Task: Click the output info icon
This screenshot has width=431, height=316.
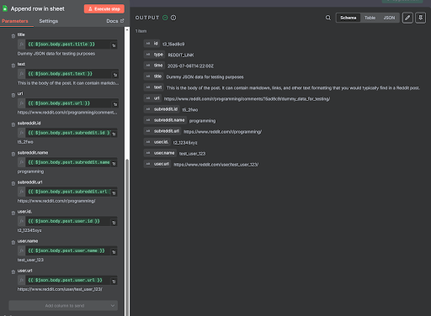Action: pos(173,18)
